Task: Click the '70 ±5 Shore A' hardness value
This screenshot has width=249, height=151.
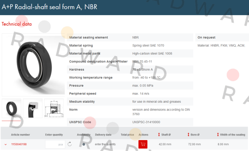Action: point(142,69)
